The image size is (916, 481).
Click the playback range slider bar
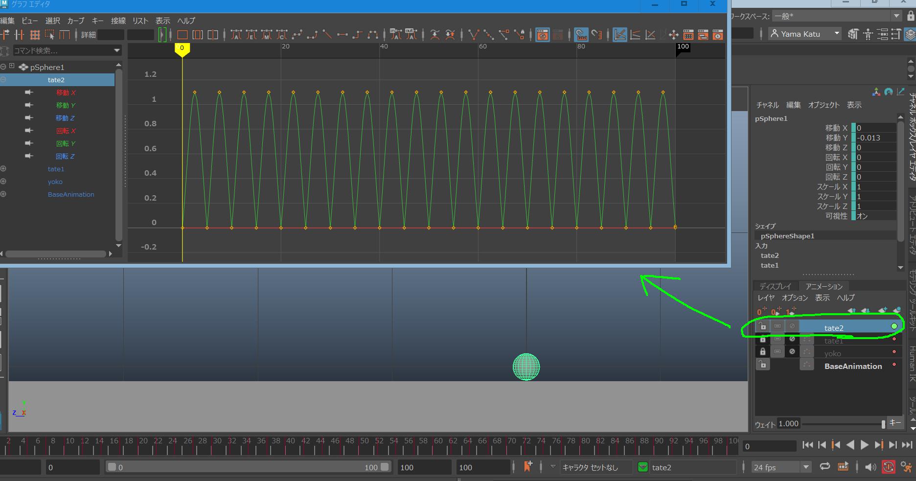coord(249,467)
